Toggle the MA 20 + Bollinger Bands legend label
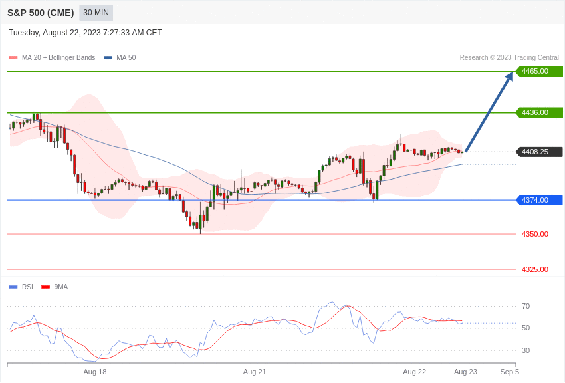The width and height of the screenshot is (565, 383). [x=58, y=58]
